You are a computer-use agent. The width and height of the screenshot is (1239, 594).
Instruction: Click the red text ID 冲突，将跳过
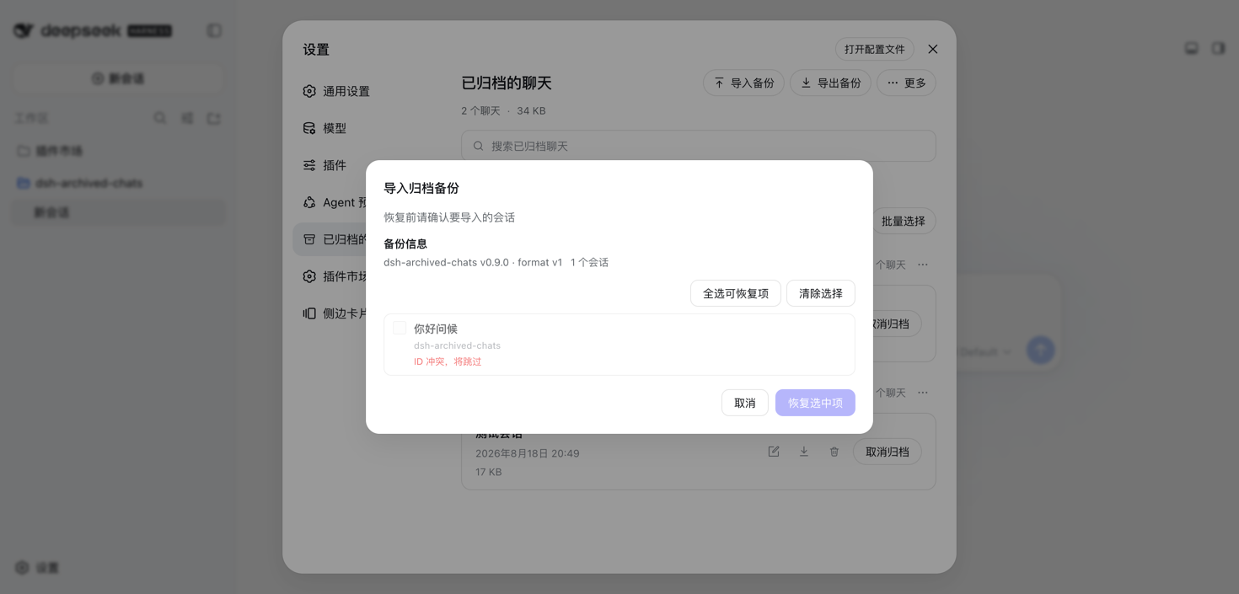(x=448, y=361)
